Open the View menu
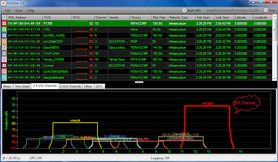 click(x=19, y=10)
